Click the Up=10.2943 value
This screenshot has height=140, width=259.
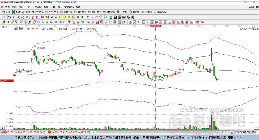(x=47, y=29)
